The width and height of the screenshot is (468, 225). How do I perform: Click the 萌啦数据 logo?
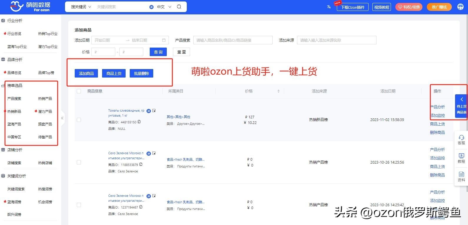tap(30, 6)
